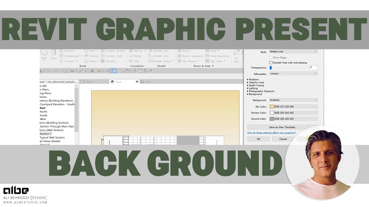The height and width of the screenshot is (207, 369).
Task: Select the Wall tool in Build panel
Action: 44,55
